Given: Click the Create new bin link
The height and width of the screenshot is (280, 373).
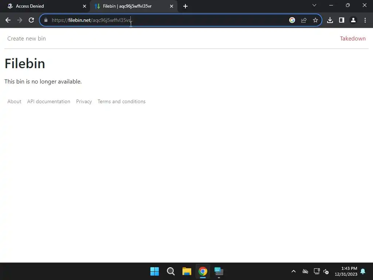Looking at the screenshot, I should (27, 39).
